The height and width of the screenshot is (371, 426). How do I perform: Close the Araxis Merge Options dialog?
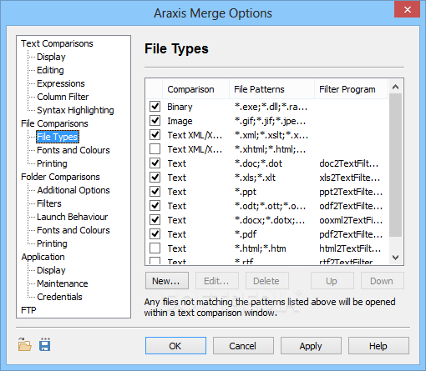click(x=407, y=10)
